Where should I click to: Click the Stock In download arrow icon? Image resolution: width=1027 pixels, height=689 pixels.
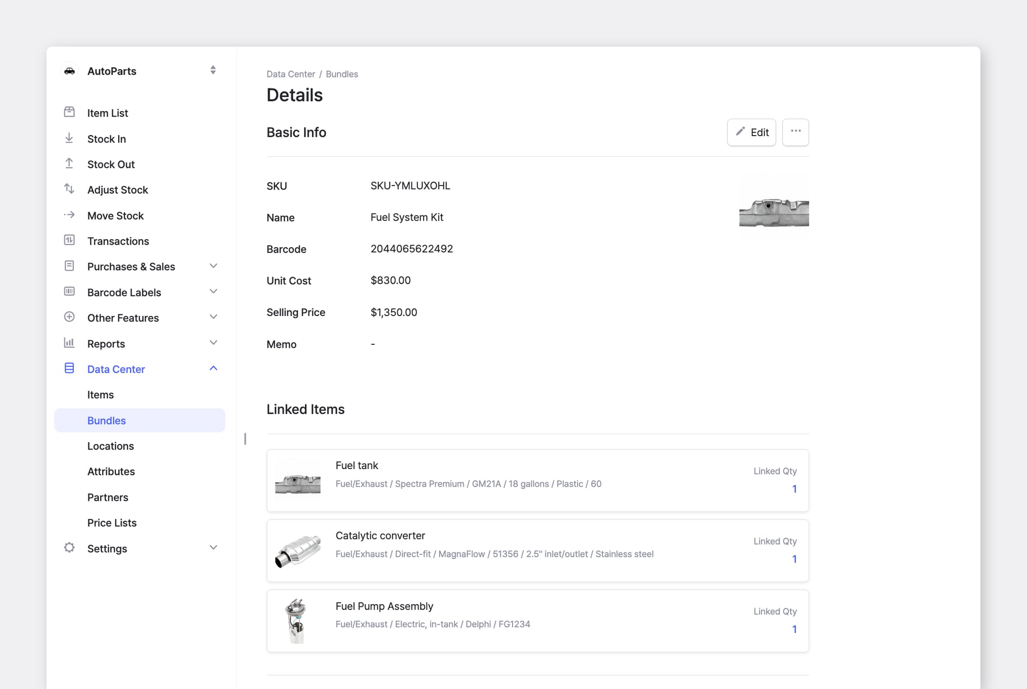69,138
